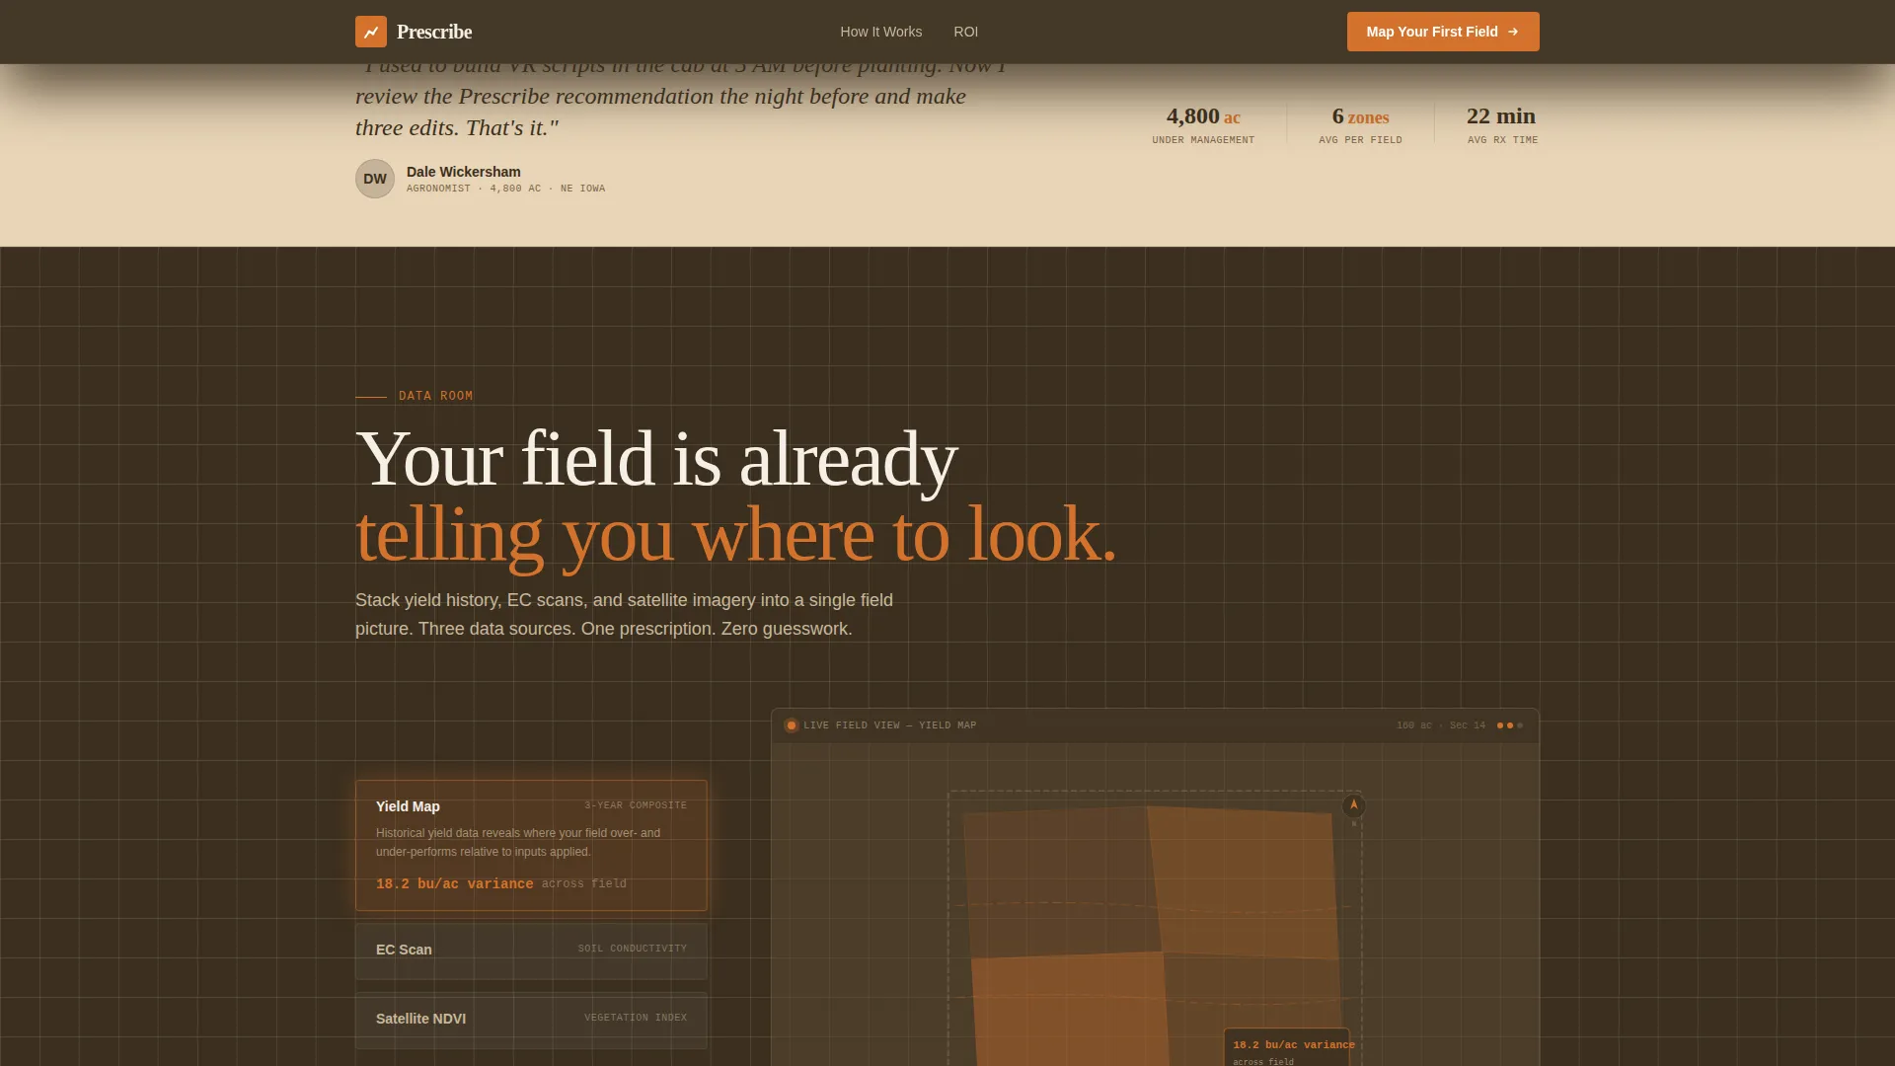Click AVG RX TIME label

(1502, 140)
